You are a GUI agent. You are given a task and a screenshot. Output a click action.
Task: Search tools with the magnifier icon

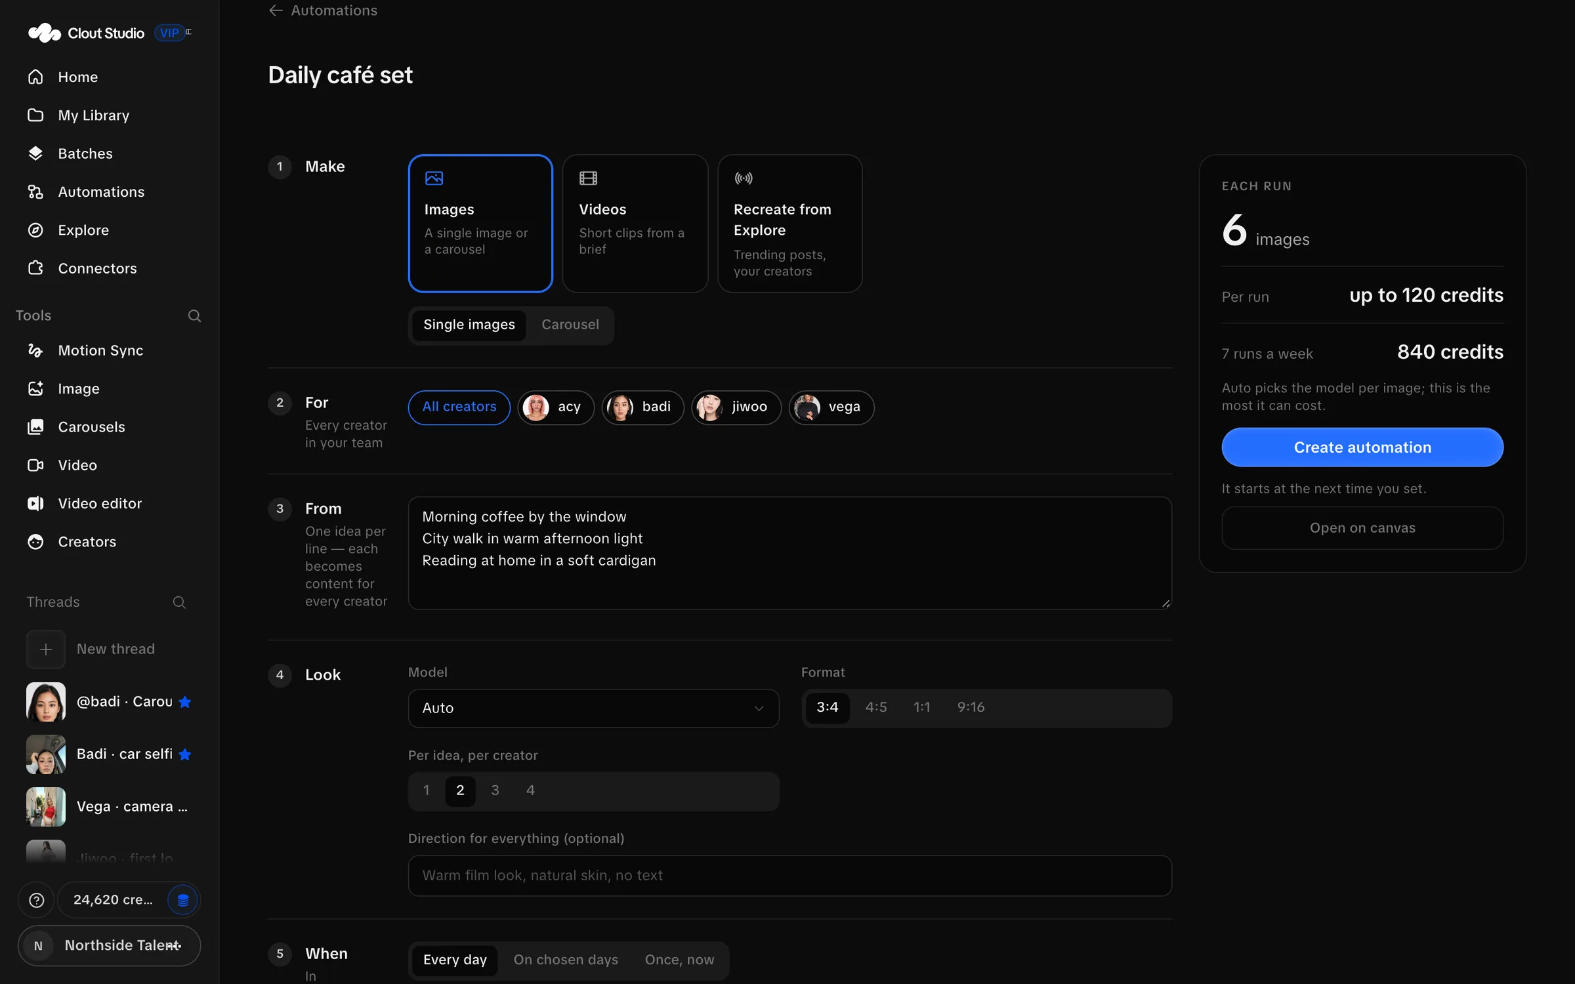pos(194,316)
